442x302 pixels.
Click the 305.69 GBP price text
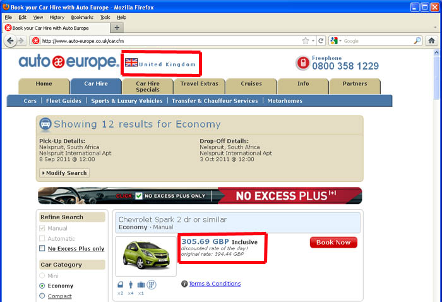point(205,241)
